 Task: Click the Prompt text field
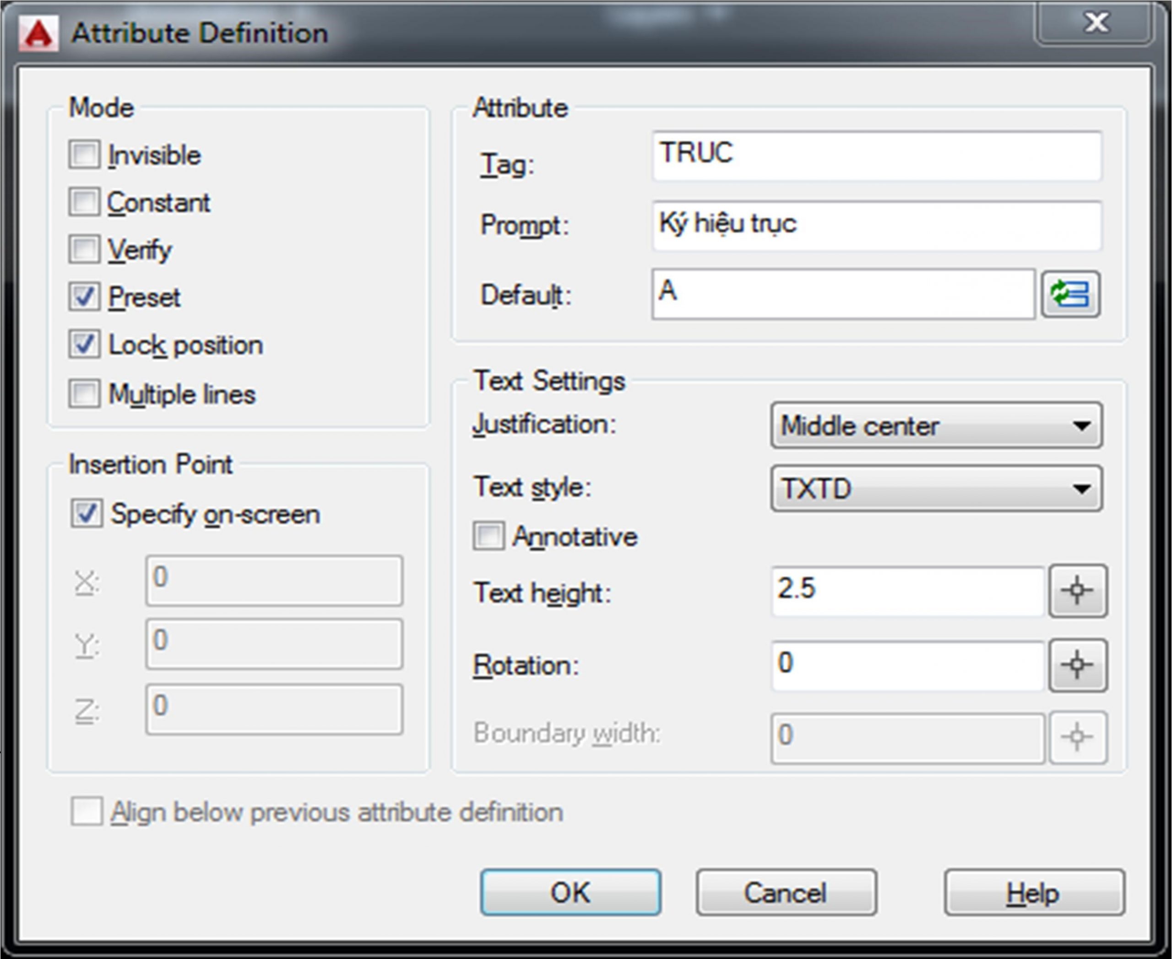[x=876, y=226]
